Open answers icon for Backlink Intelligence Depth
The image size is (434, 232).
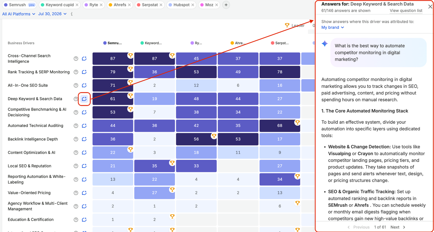[84, 139]
